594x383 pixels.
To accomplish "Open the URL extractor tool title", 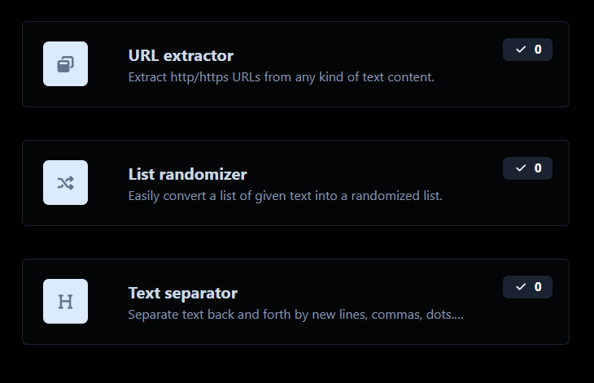I will 181,55.
